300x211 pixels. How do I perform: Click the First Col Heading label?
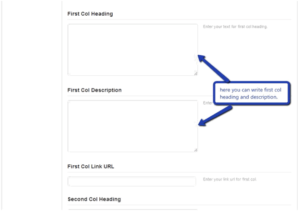(x=90, y=14)
